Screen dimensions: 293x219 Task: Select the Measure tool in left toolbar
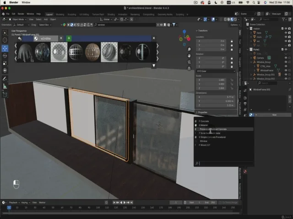(x=5, y=86)
